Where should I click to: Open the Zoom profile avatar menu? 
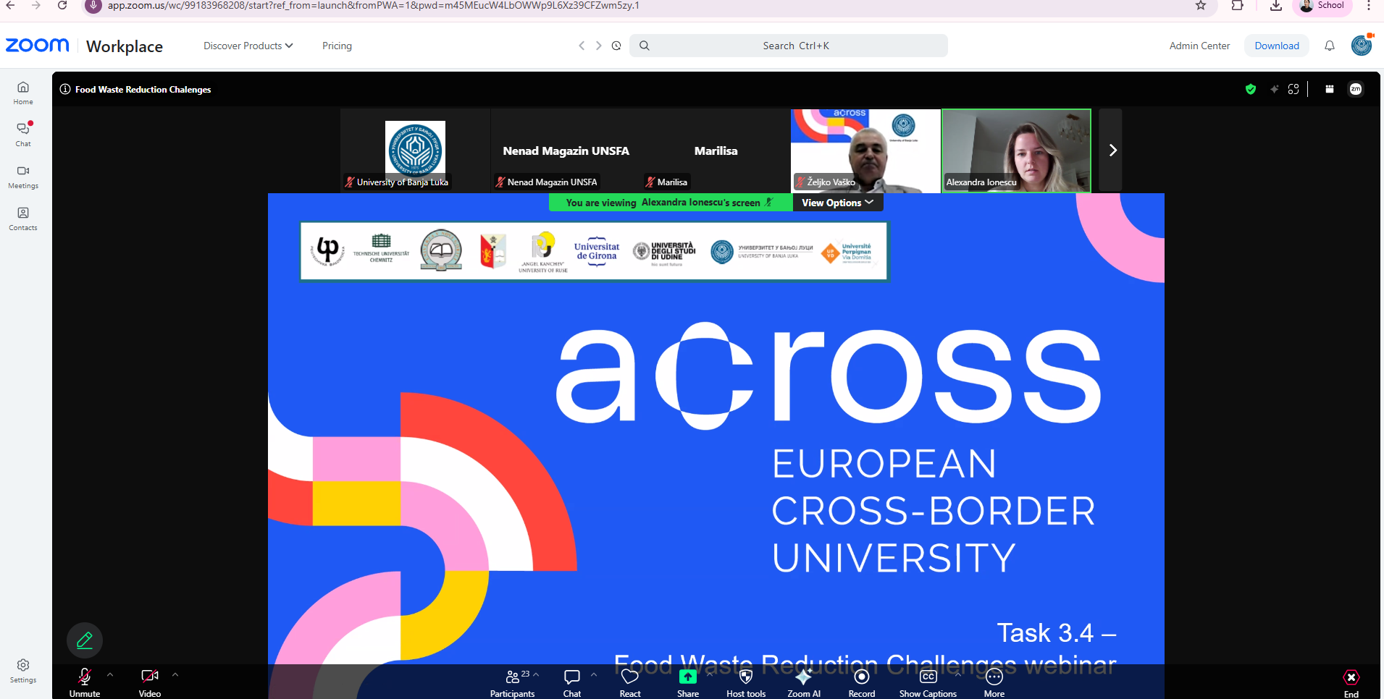(1362, 46)
